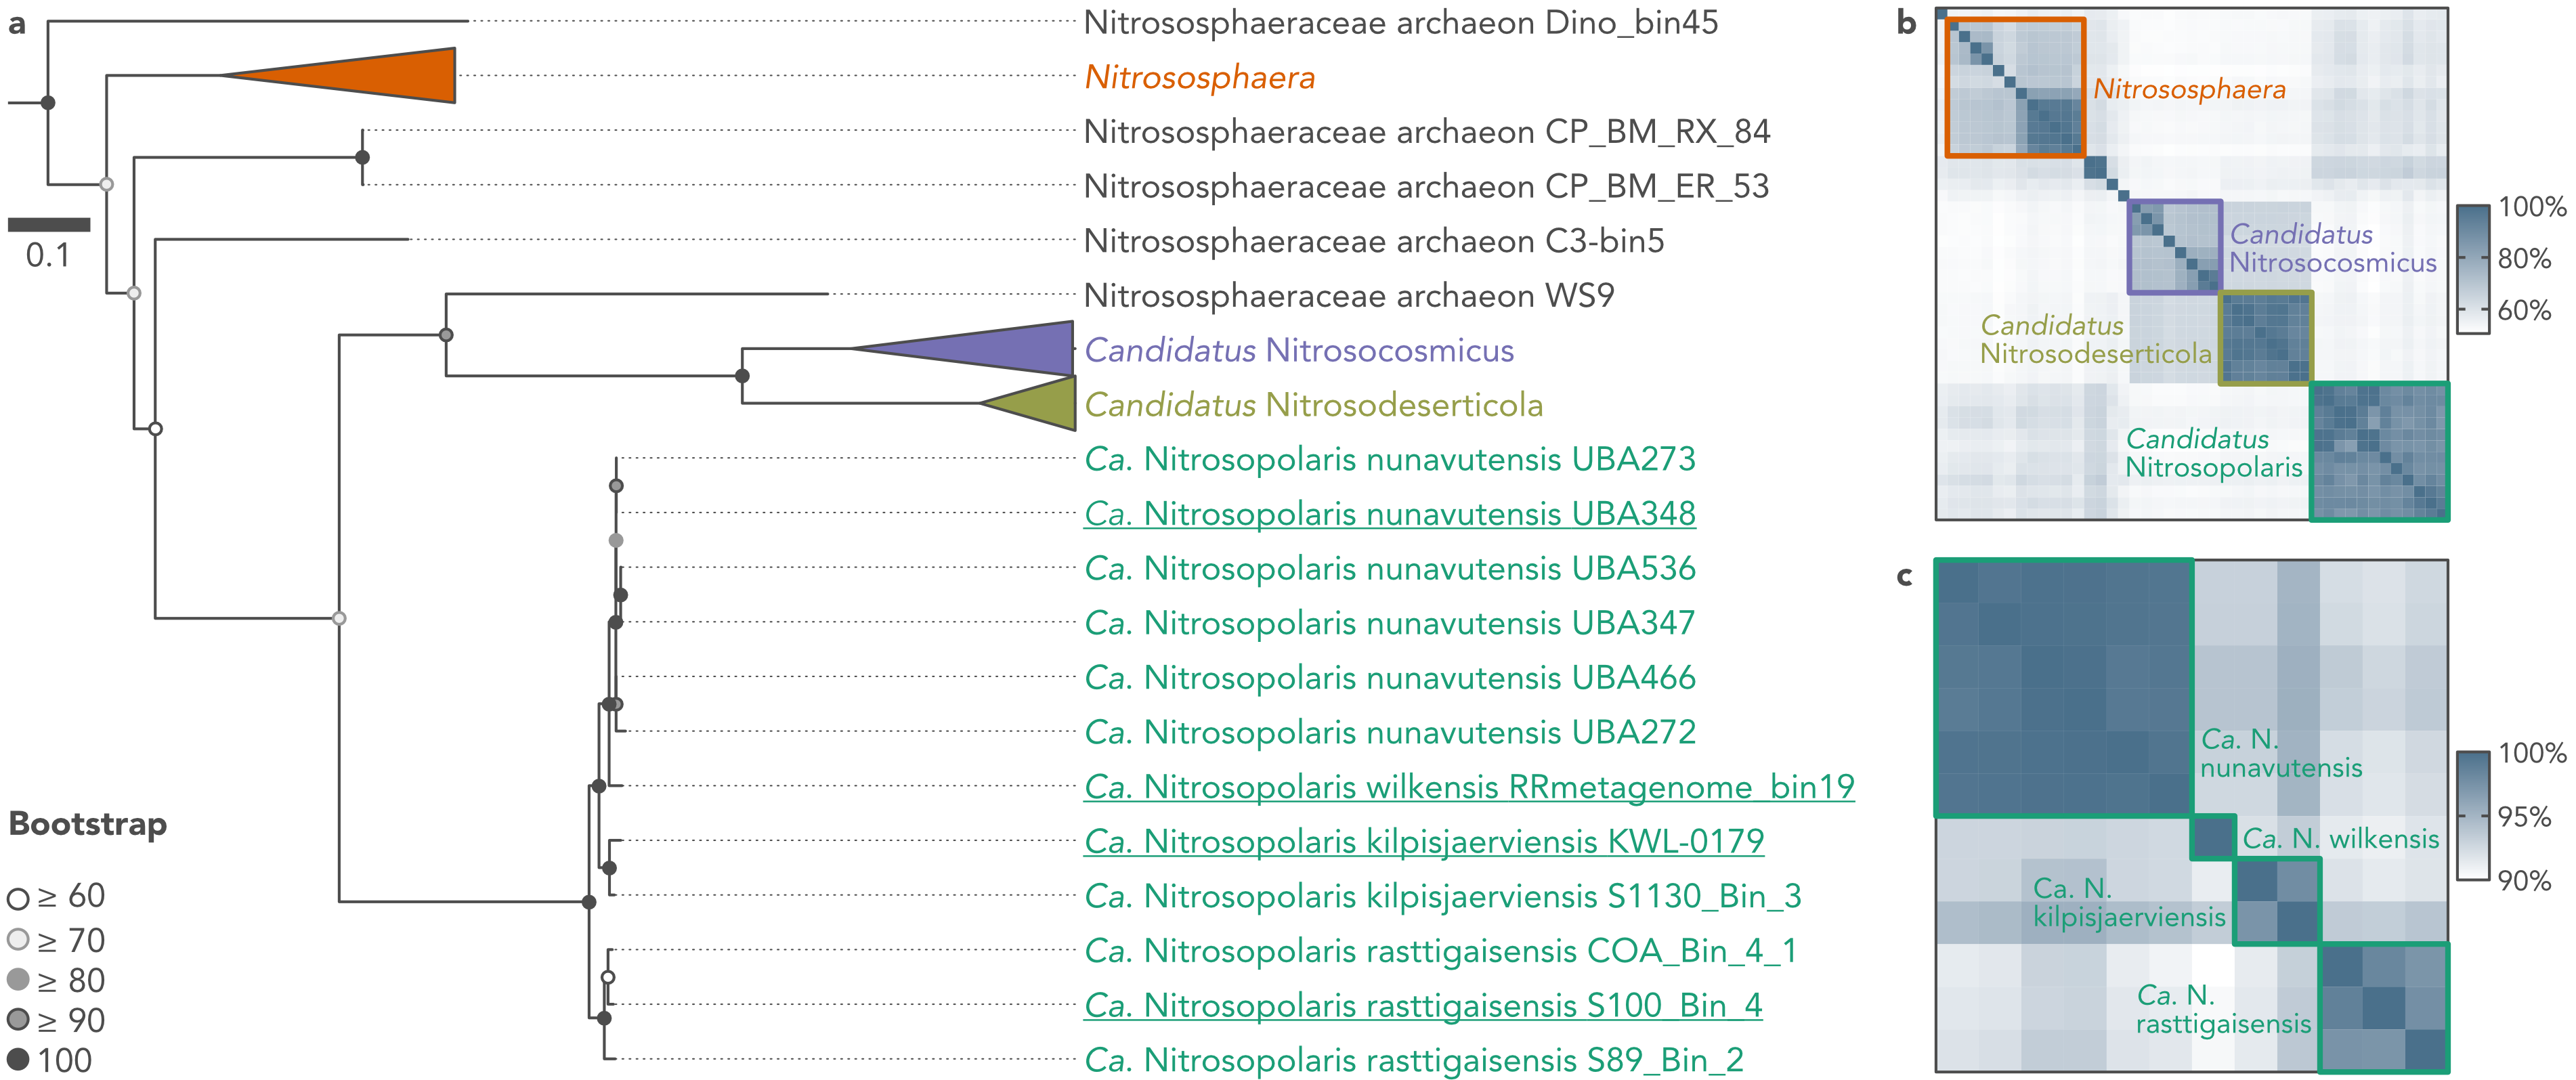Click the 90% tick label on panel c scale
The height and width of the screenshot is (1080, 2576).
[x=2525, y=881]
